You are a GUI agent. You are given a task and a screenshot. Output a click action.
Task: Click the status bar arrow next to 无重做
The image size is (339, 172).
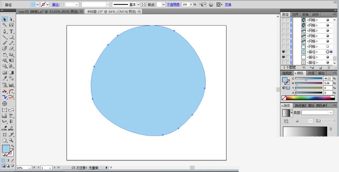(x=106, y=168)
